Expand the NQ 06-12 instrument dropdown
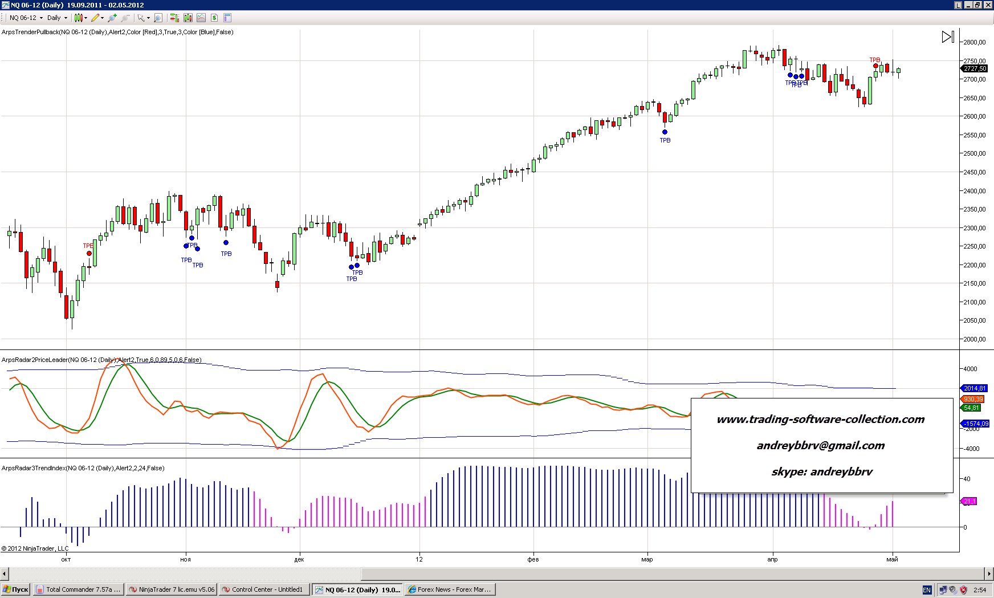The image size is (994, 598). (41, 18)
